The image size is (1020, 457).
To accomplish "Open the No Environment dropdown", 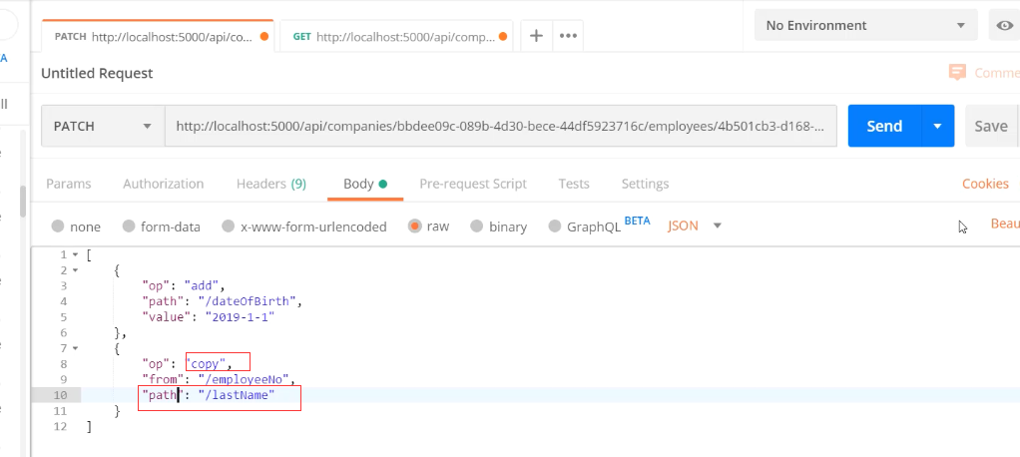I will tap(864, 26).
